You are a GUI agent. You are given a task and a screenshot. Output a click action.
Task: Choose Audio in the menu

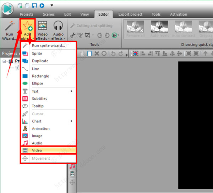pos(49,143)
